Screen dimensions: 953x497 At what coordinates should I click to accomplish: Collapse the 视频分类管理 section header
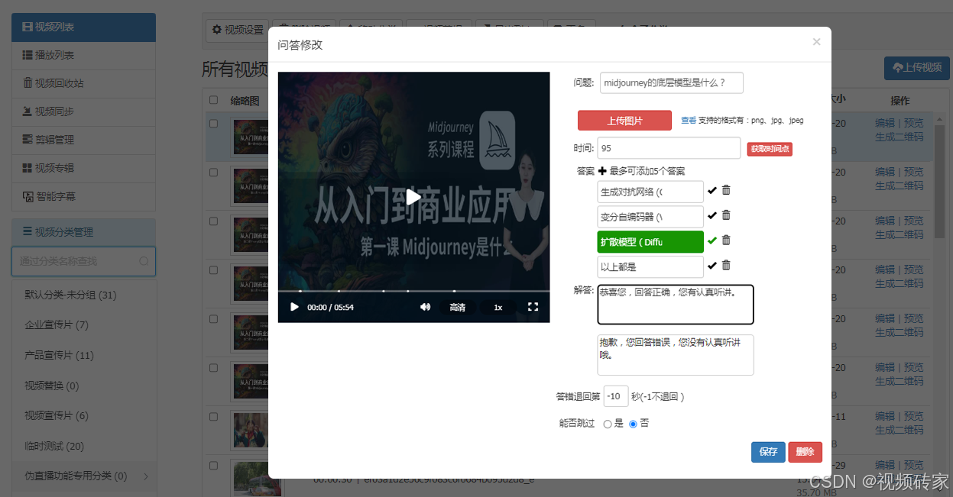point(83,231)
